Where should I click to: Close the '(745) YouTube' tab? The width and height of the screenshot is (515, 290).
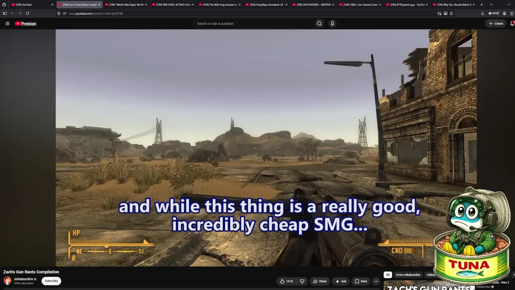[52, 4]
